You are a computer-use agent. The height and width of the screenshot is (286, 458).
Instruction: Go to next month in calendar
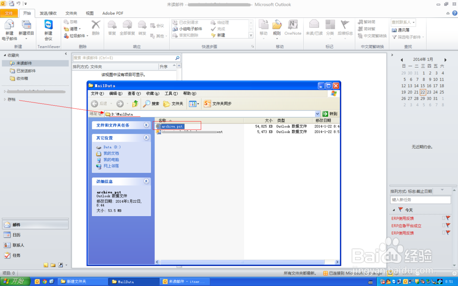[446, 59]
